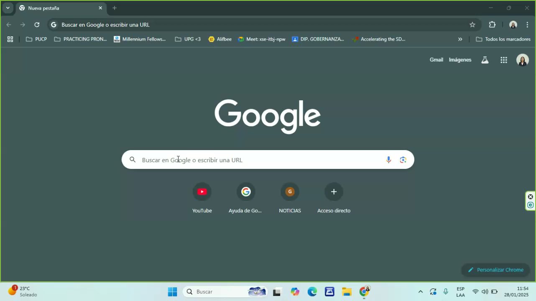Open the Meet: xse-itbj-npw bookmark
The image size is (536, 301).
click(262, 39)
